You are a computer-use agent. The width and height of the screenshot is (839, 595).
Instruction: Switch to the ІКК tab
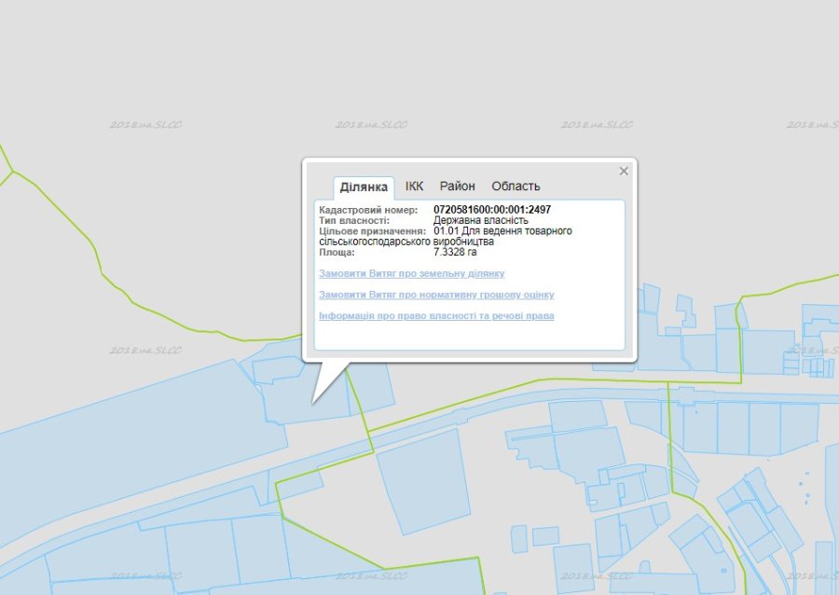pos(414,187)
